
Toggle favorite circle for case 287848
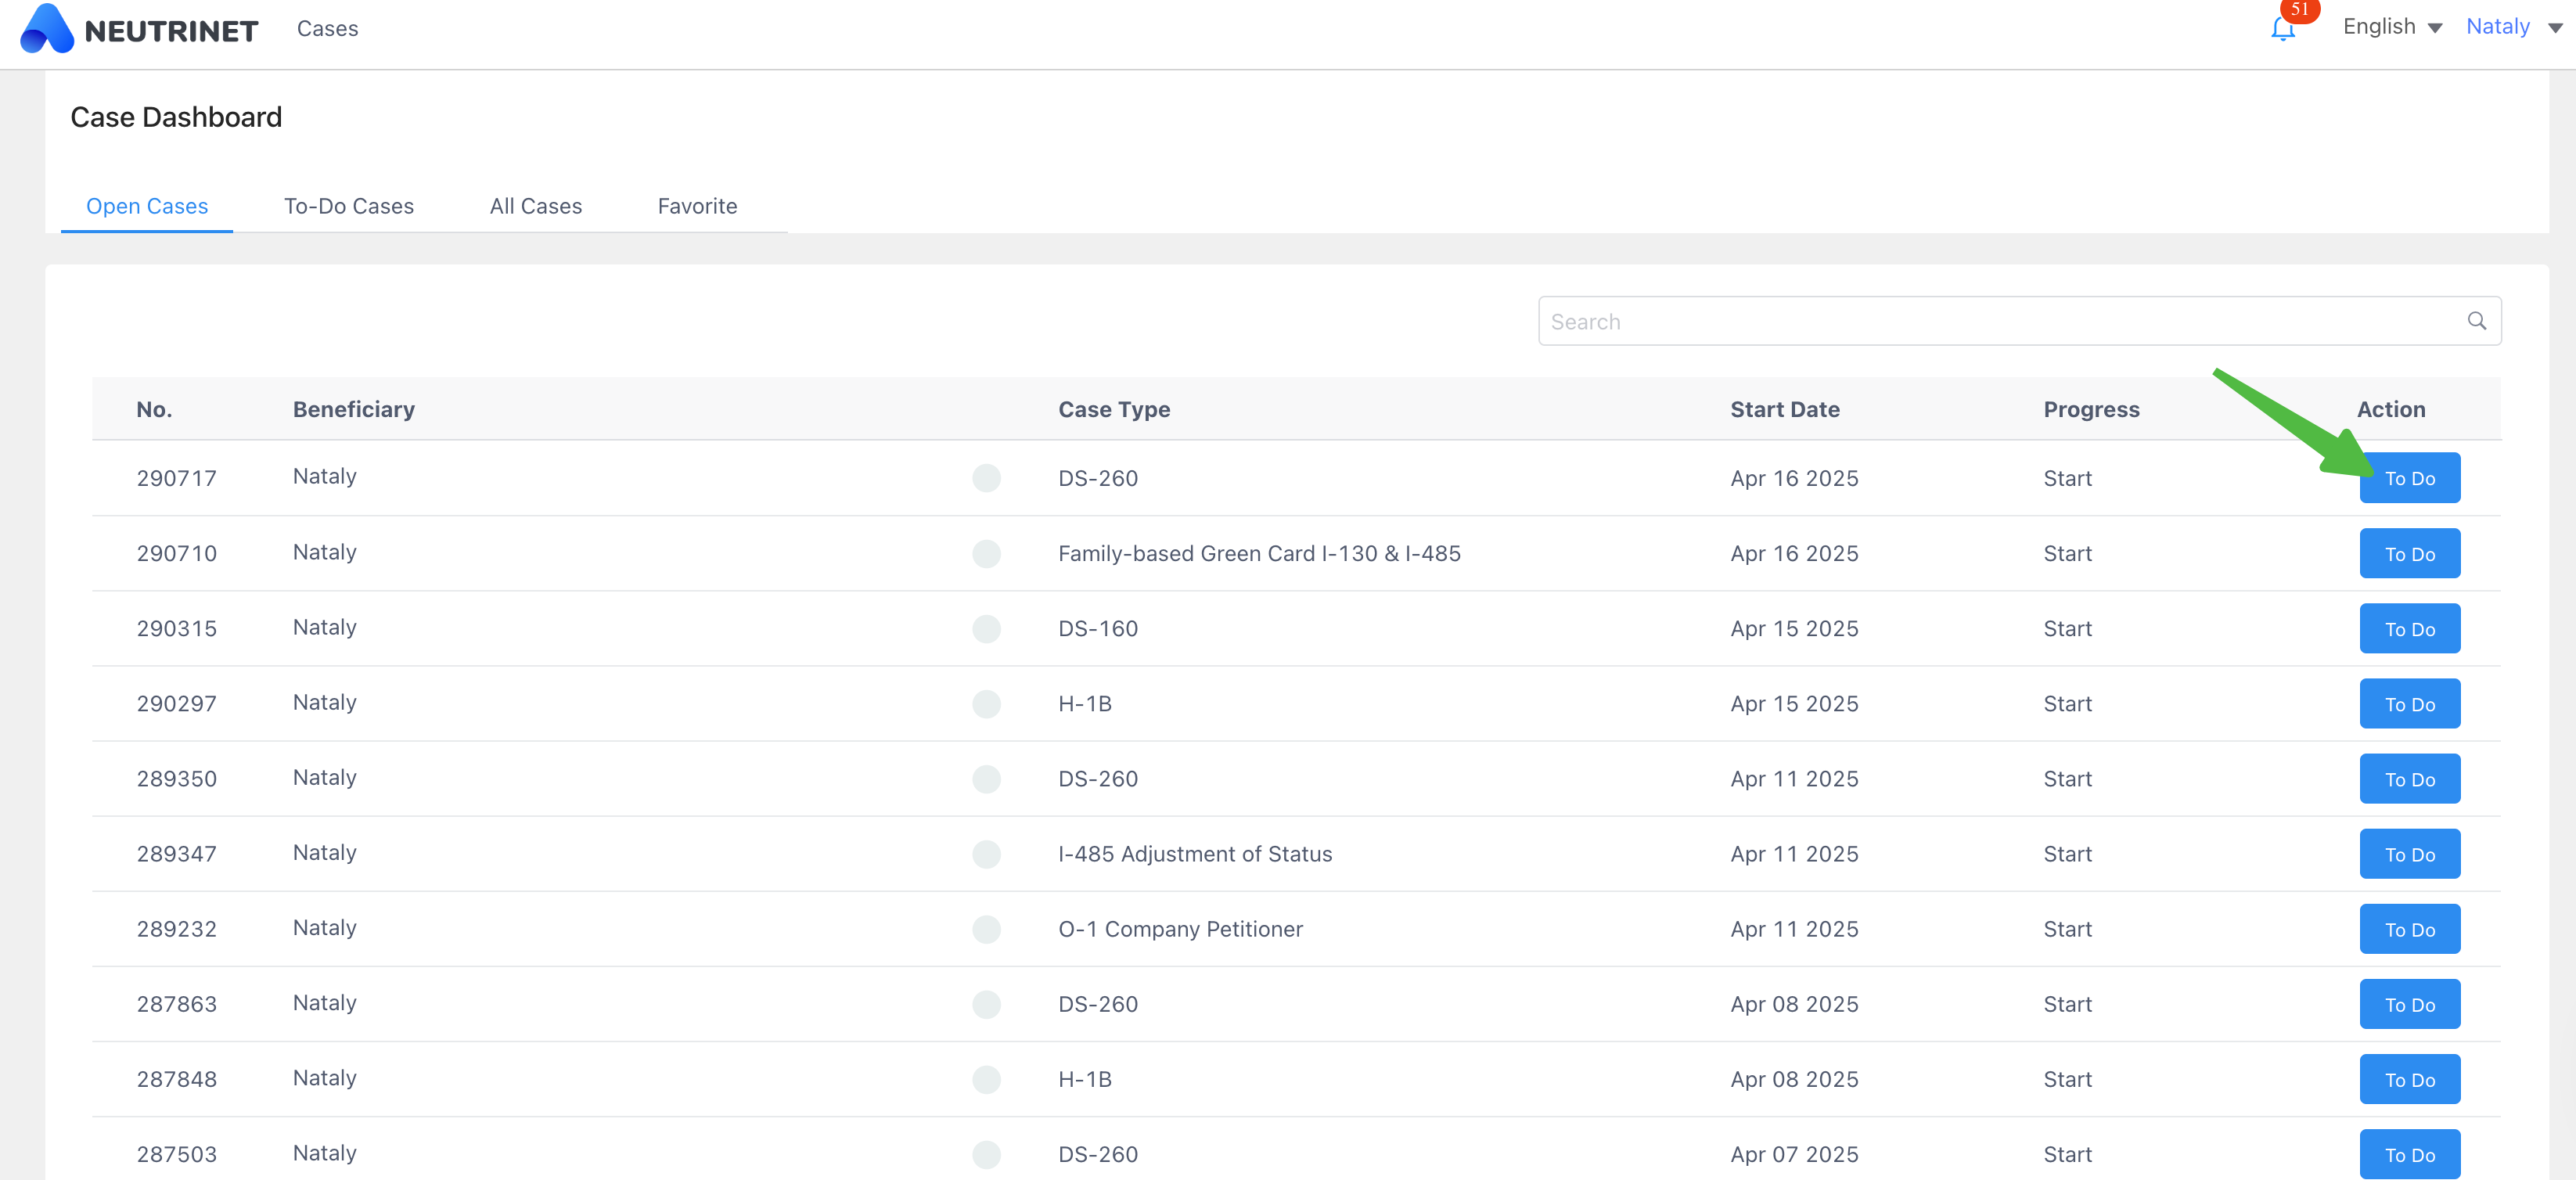tap(986, 1079)
